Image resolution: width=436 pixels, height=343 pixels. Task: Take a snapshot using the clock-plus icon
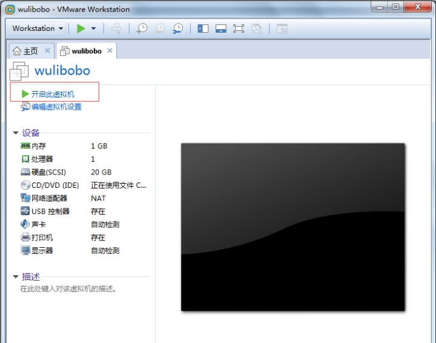(142, 28)
